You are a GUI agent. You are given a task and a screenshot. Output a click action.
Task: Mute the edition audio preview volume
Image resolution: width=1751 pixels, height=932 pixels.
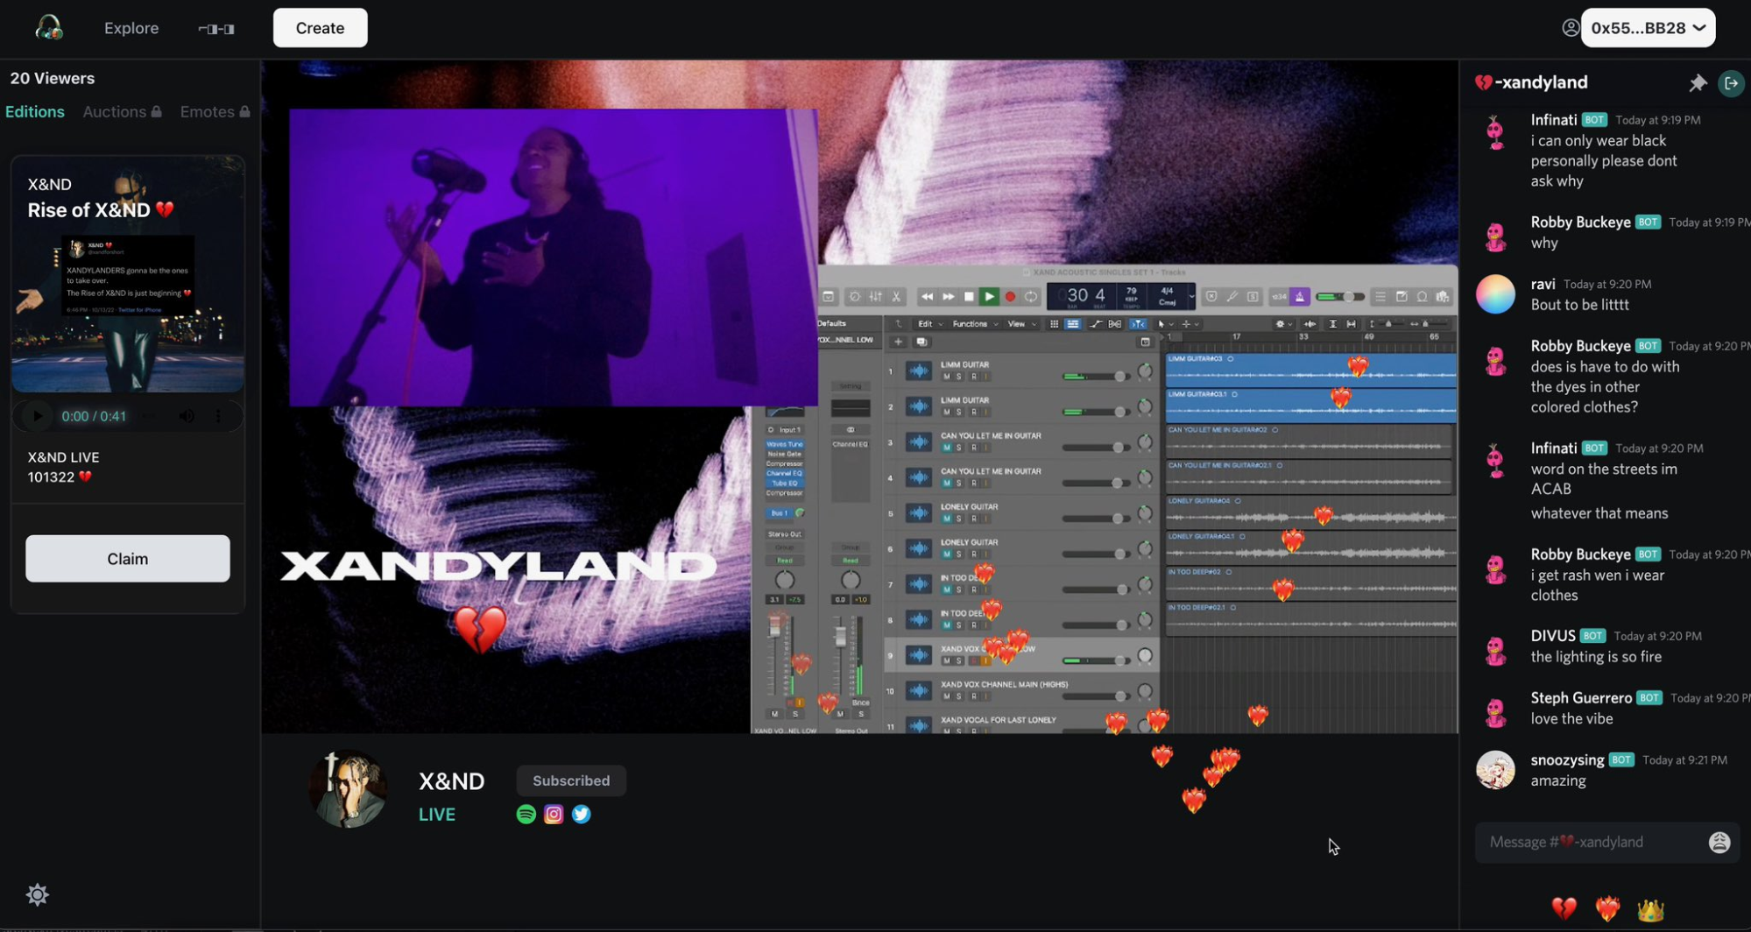point(187,416)
